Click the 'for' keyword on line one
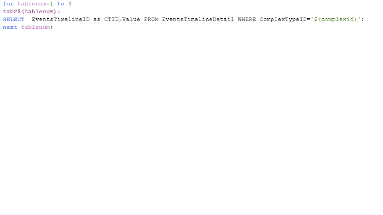This screenshot has width=383, height=215. click(x=8, y=4)
